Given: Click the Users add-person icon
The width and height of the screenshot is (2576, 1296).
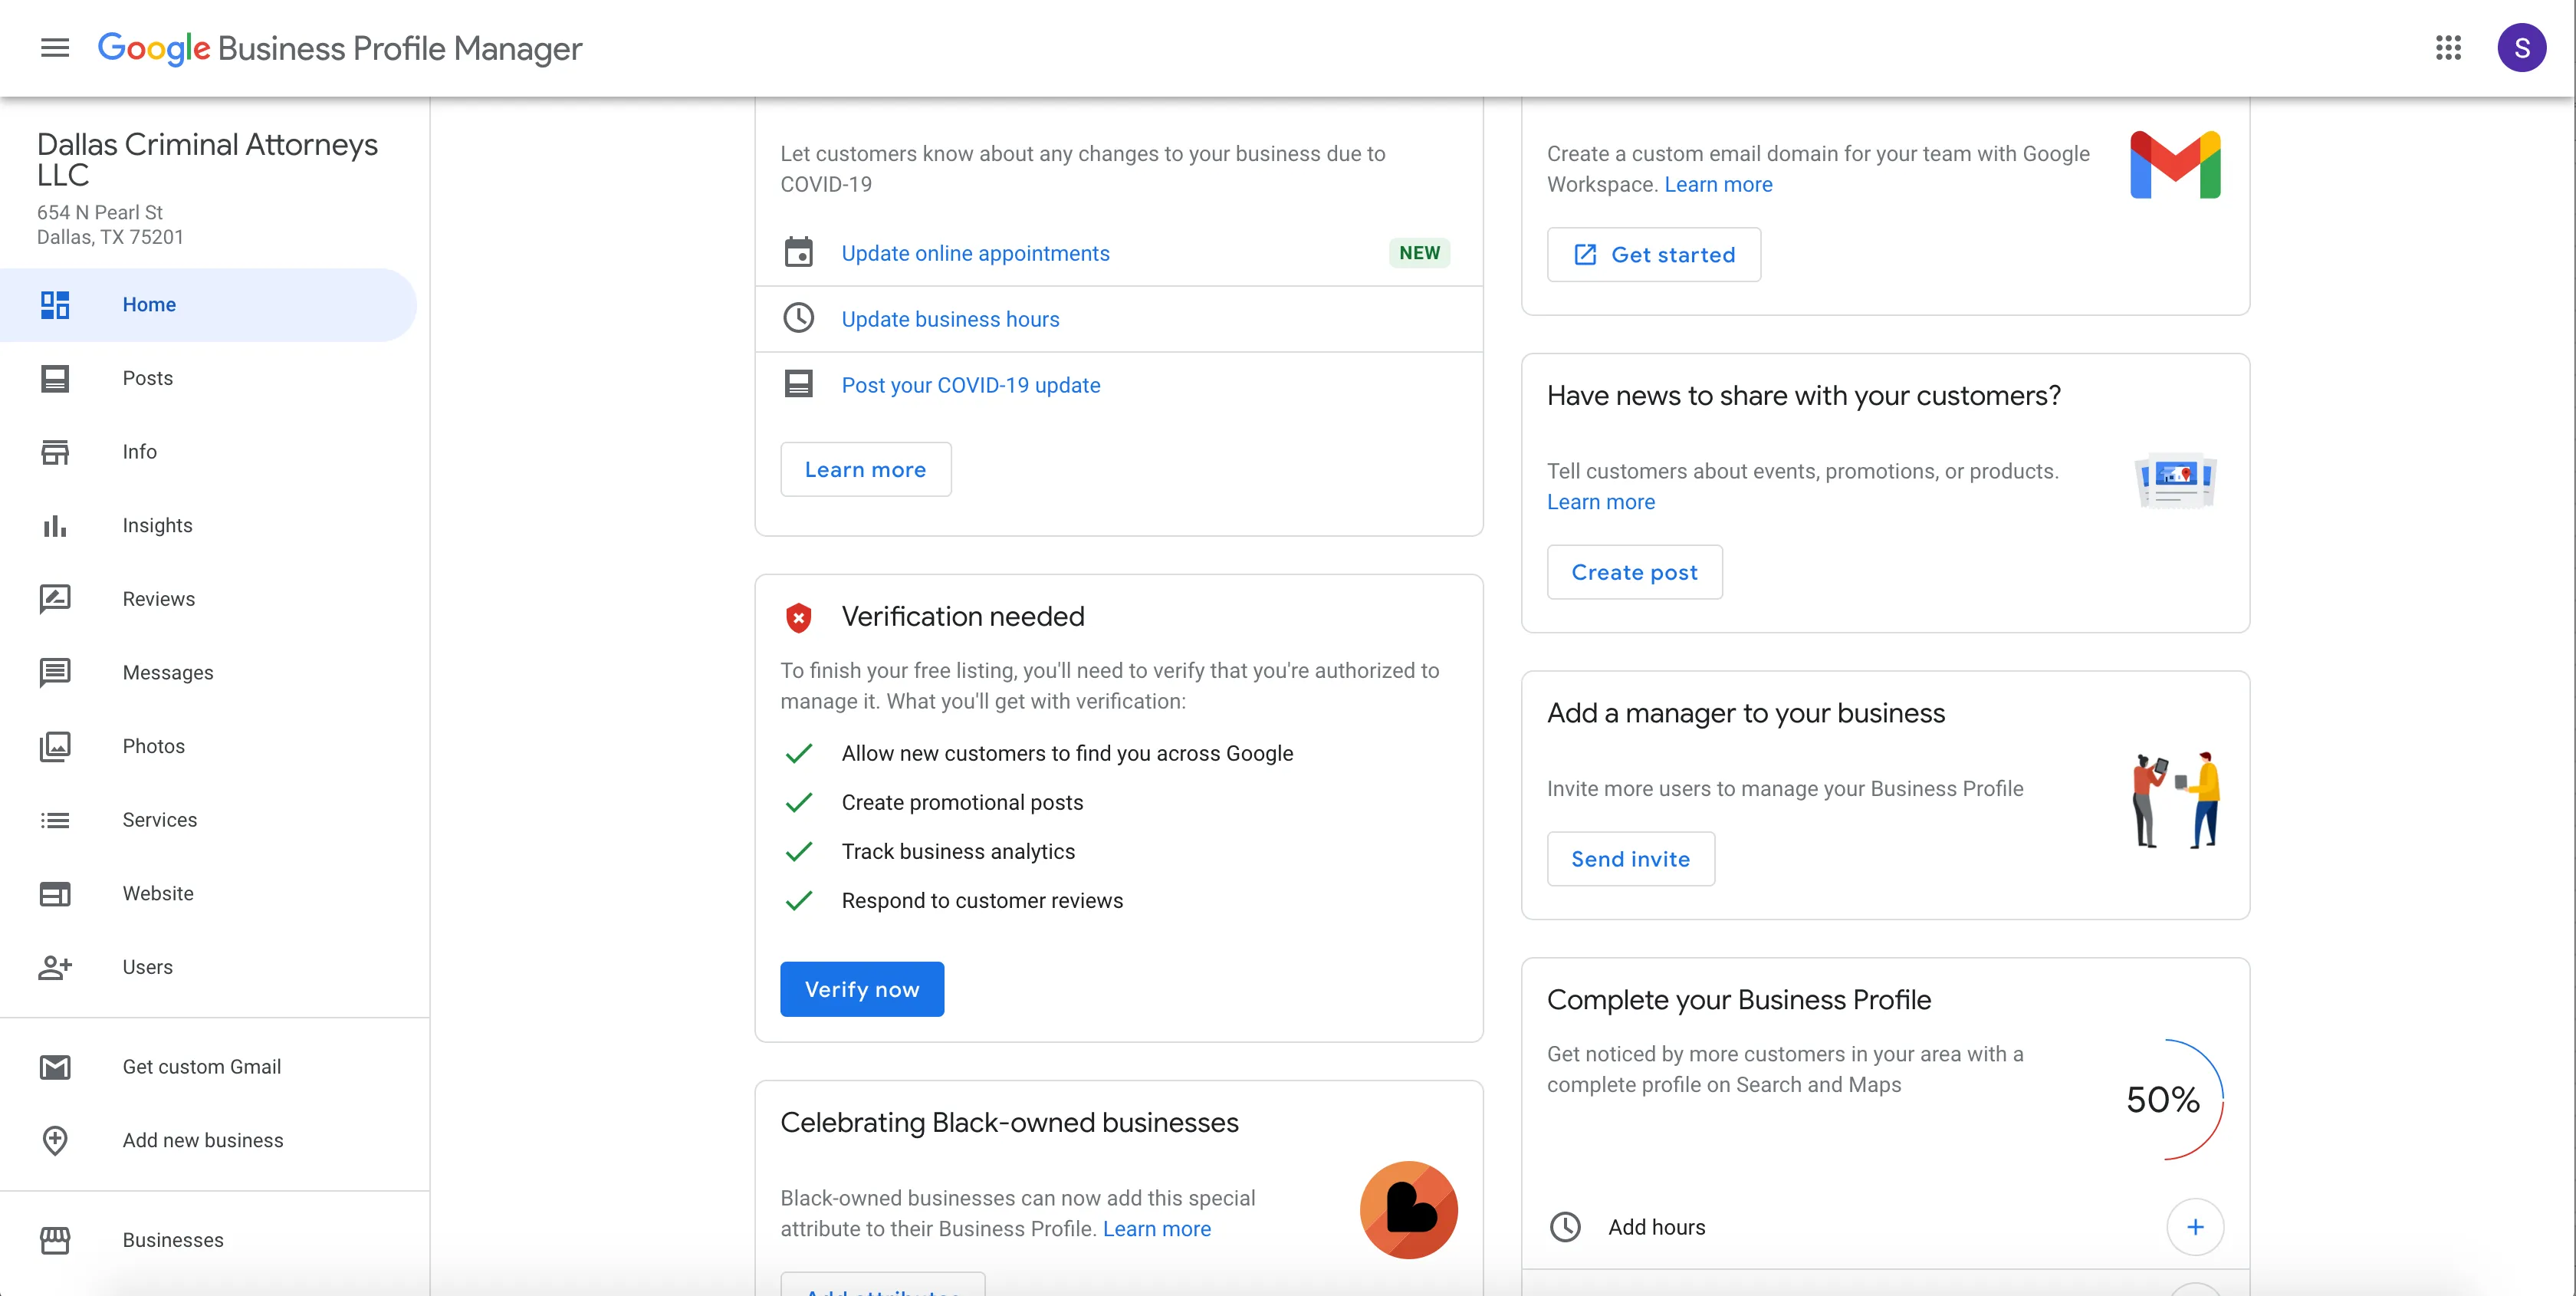Looking at the screenshot, I should pyautogui.click(x=55, y=967).
